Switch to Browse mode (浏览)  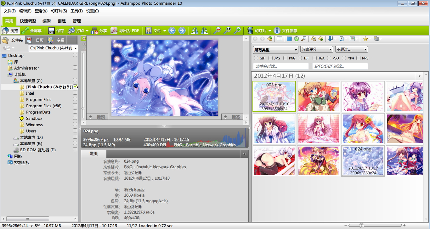coord(10,31)
